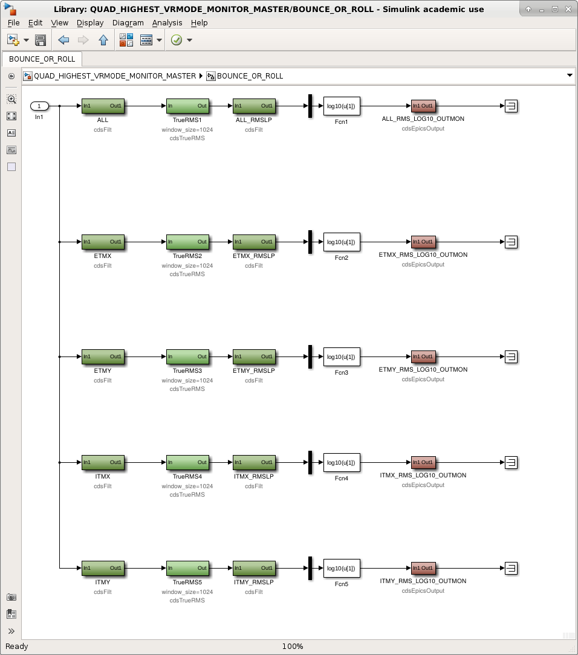Select the ALL_RMSLP filter block

pos(254,106)
